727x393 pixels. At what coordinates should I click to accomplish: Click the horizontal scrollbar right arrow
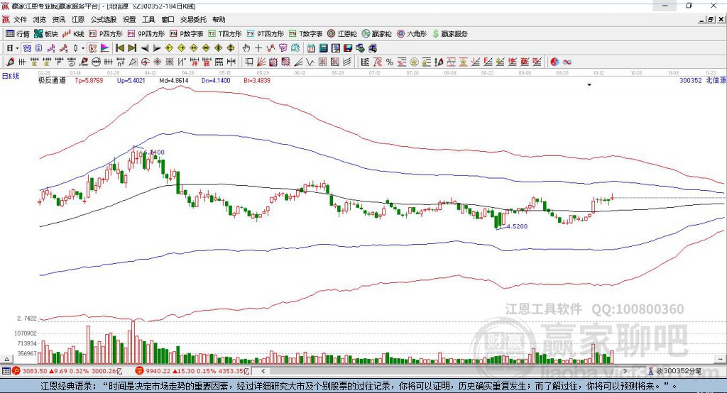pos(625,371)
